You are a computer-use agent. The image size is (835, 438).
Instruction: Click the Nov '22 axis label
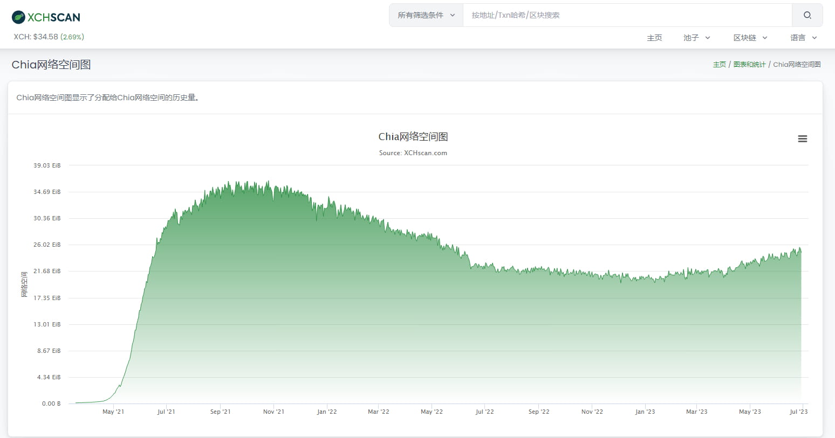tap(592, 412)
